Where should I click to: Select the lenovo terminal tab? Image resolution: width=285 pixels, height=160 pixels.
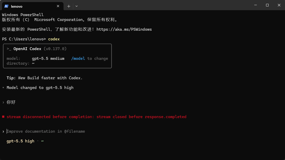coord(33,6)
